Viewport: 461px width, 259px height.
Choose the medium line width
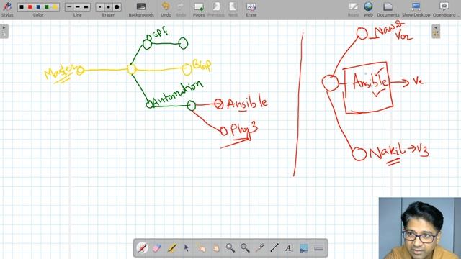77,6
